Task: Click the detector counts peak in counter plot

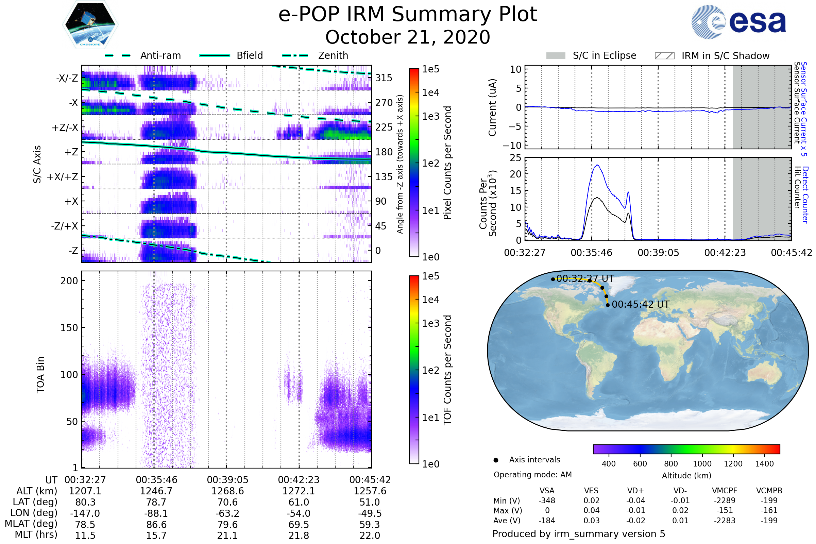Action: point(597,166)
